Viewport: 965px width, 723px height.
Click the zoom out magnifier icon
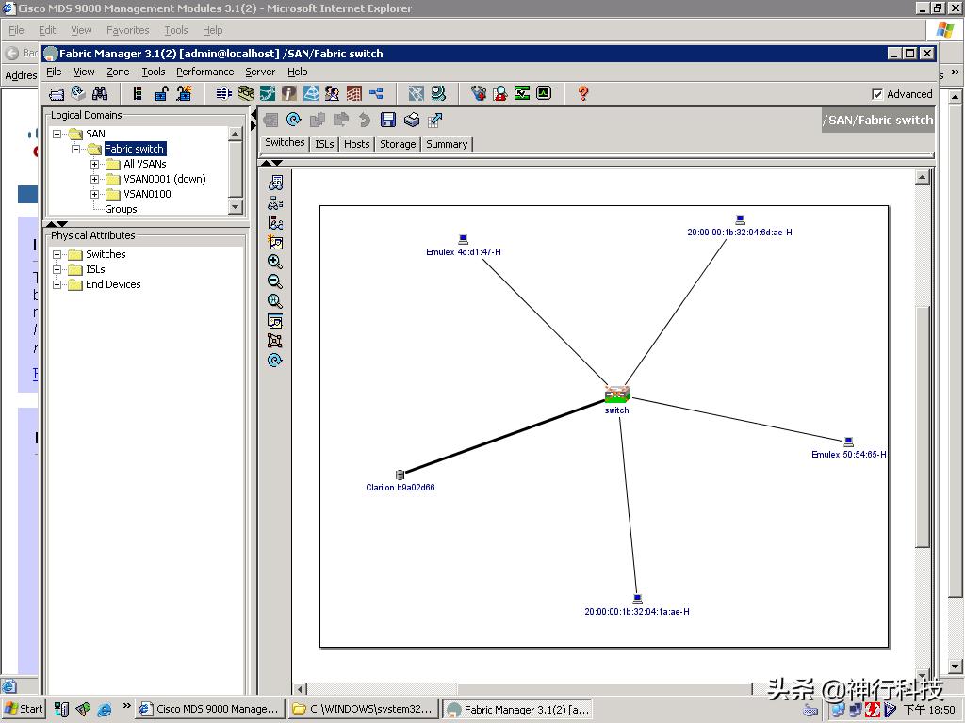point(275,281)
